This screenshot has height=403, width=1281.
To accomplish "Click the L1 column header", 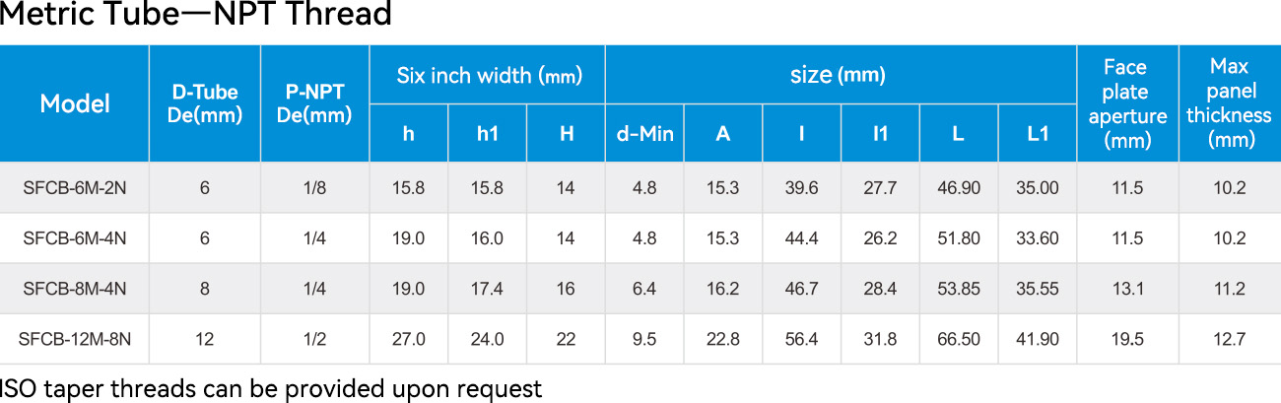I will pos(1038,133).
